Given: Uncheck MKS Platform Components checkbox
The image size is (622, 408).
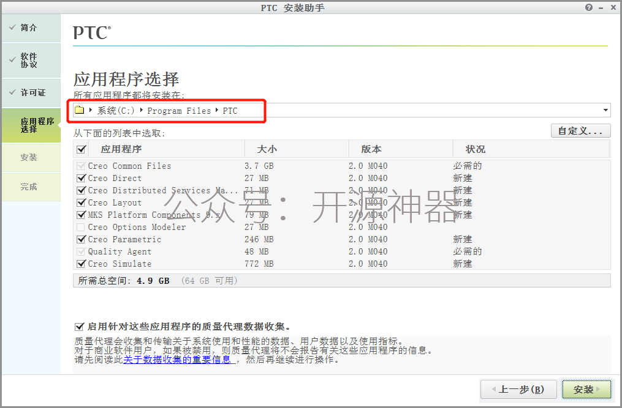Looking at the screenshot, I should tap(81, 215).
